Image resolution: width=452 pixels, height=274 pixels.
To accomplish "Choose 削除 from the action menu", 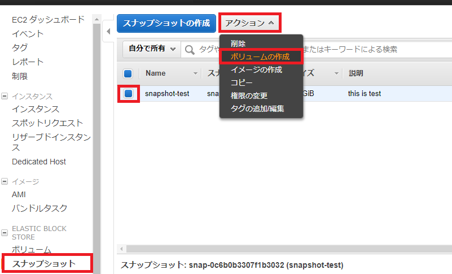I will [238, 44].
